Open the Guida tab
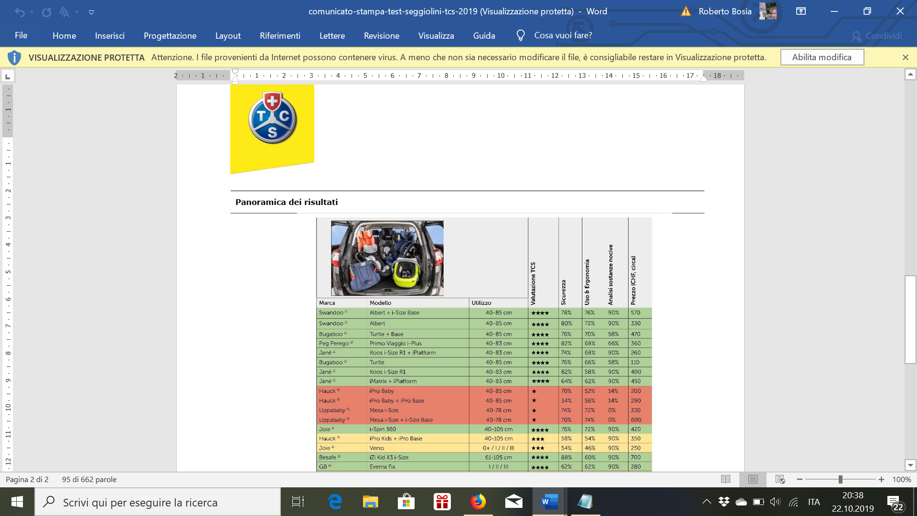Image resolution: width=917 pixels, height=516 pixels. 484,35
